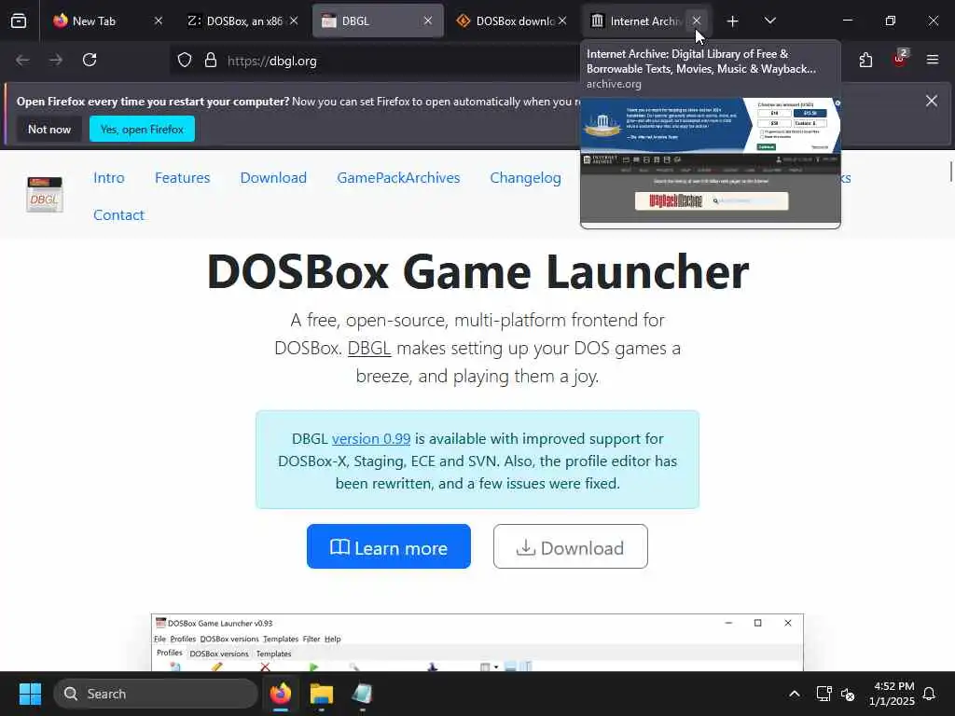The image size is (955, 716).
Task: Open the tracking protection shield icon
Action: [185, 61]
